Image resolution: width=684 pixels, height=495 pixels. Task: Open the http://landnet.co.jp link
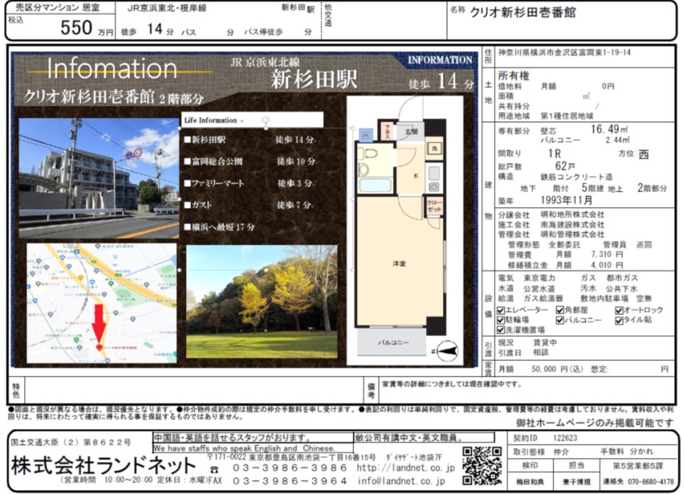pos(405,468)
